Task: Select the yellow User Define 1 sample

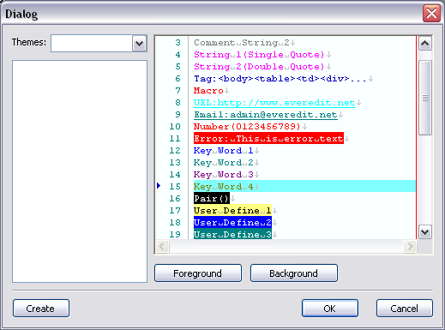Action: pyautogui.click(x=232, y=211)
